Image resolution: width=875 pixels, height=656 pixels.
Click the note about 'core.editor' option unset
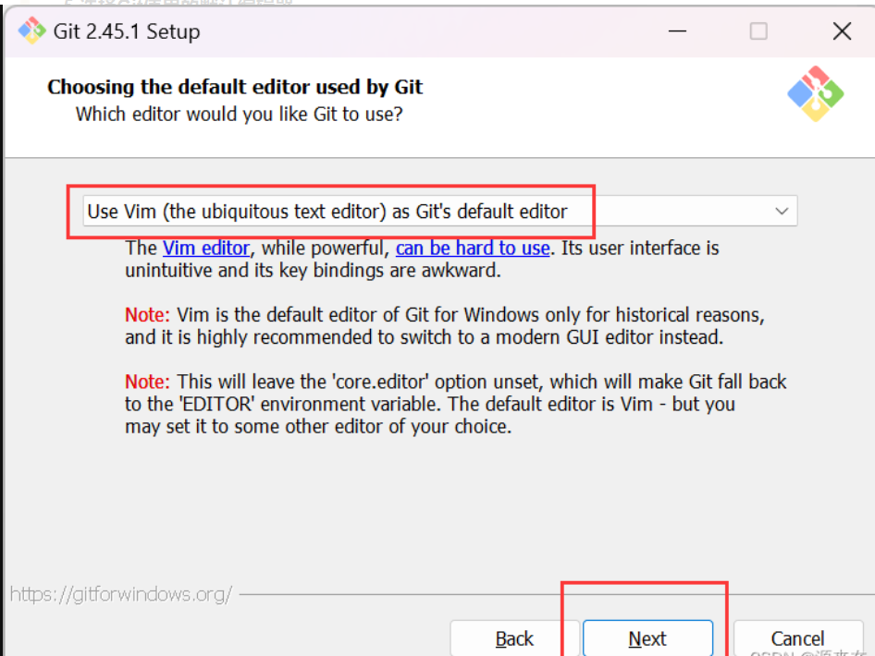pos(455,404)
